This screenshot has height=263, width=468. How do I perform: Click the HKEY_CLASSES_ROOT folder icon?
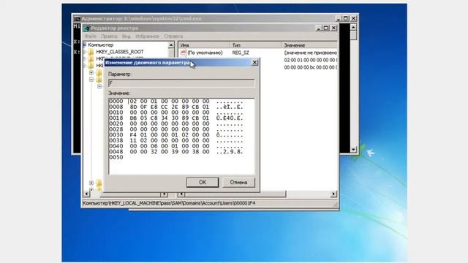[x=91, y=52]
